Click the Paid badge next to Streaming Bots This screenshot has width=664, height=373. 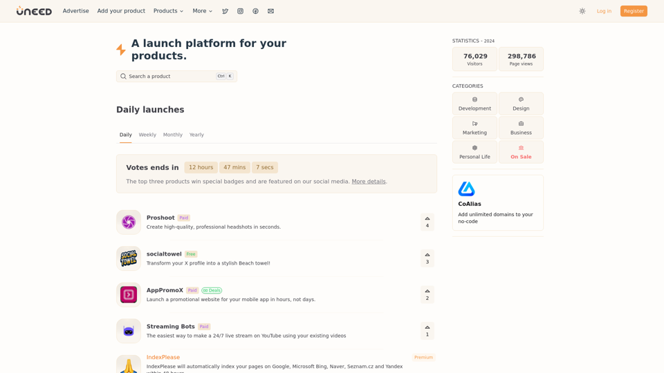[203, 327]
